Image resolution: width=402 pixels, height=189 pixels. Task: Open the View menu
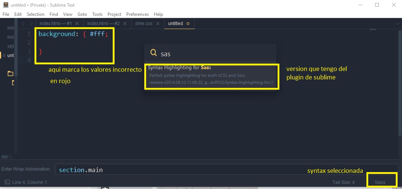pos(68,14)
